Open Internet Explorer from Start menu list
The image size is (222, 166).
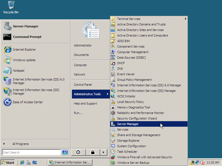[36, 50]
